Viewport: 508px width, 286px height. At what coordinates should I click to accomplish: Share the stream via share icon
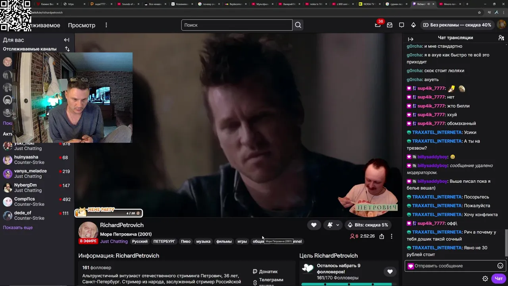pyautogui.click(x=381, y=236)
